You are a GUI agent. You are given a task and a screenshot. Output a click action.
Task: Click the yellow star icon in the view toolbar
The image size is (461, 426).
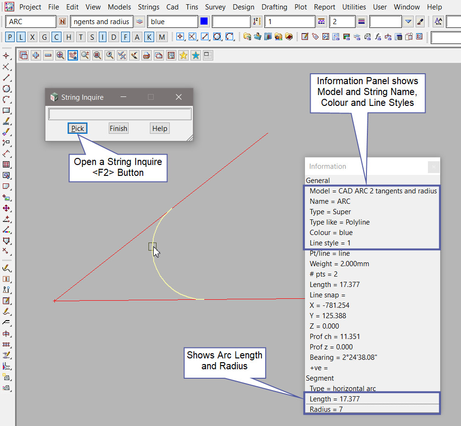pyautogui.click(x=183, y=56)
